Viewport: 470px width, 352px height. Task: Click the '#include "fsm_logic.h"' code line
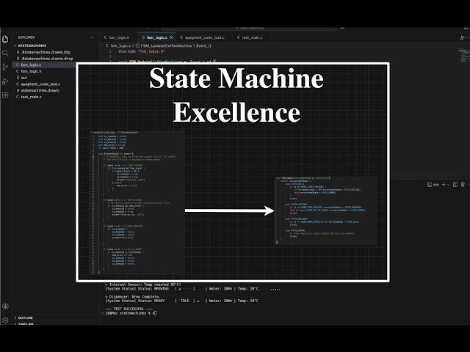142,51
